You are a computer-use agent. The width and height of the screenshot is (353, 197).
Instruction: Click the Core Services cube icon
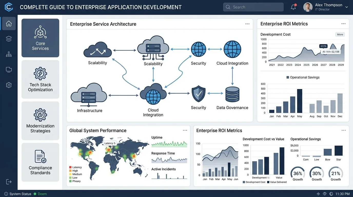(x=40, y=32)
